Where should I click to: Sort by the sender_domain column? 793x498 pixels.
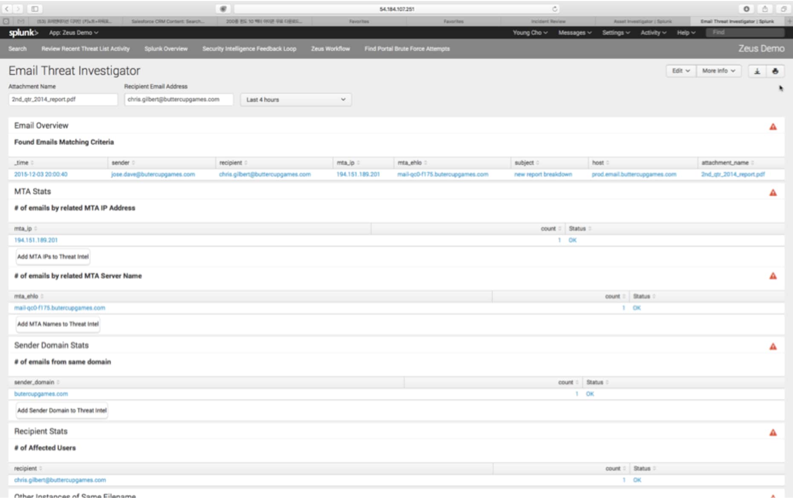37,382
